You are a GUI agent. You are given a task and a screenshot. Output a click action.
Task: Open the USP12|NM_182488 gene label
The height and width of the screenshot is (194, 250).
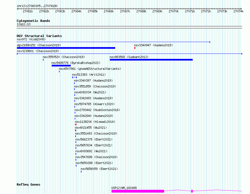pos(124,188)
